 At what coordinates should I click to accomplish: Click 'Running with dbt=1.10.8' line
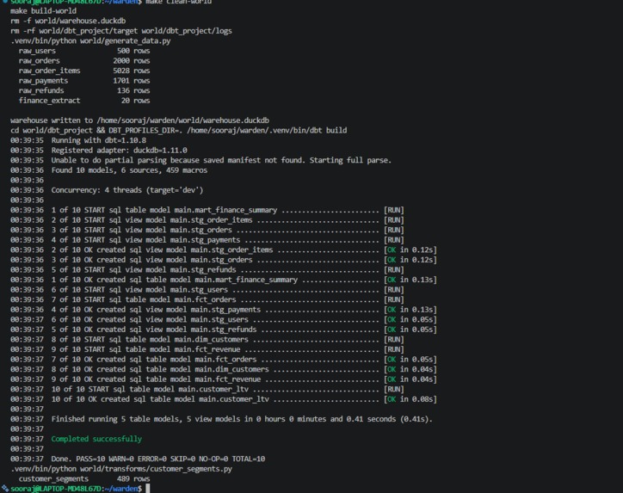(78, 140)
